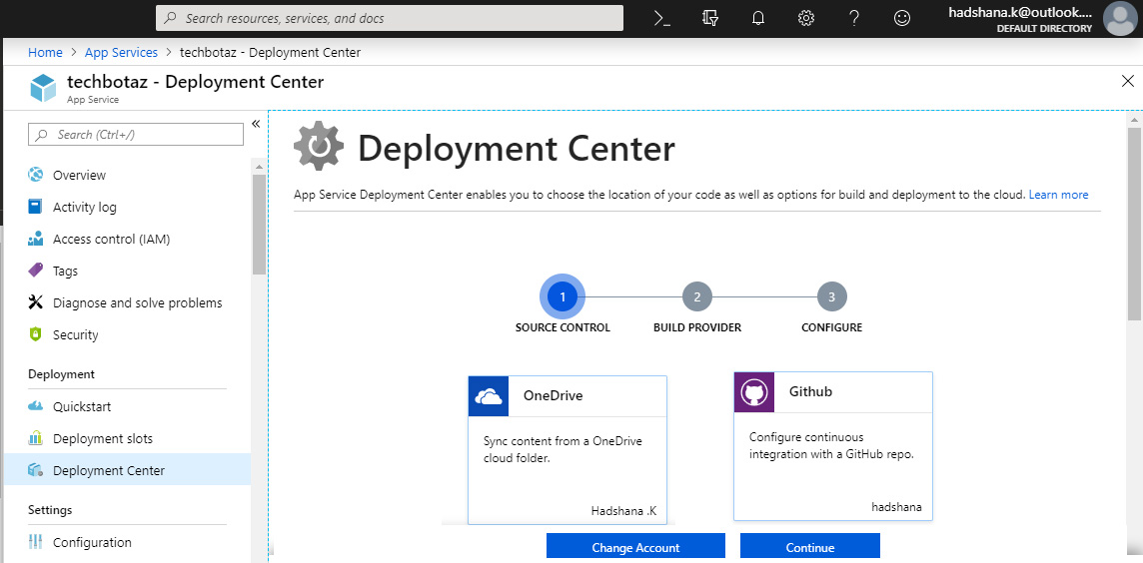Viewport: 1143px width, 563px height.
Task: Click the Configuration sliders icon
Action: [36, 542]
